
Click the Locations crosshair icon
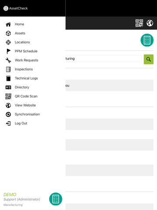[x=8, y=42]
